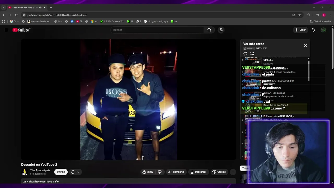Click the playlist panel scrollbar thumb
Viewport: 334px width, 188px height.
pos(309,70)
